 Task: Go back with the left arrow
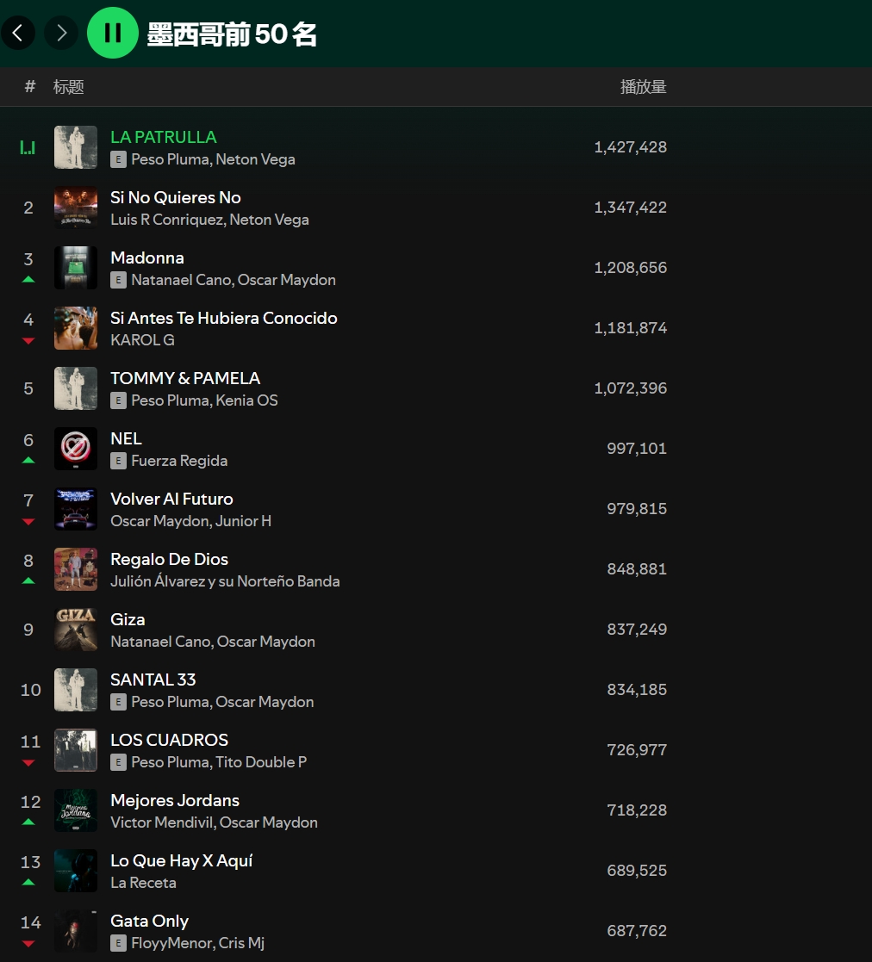(x=18, y=33)
